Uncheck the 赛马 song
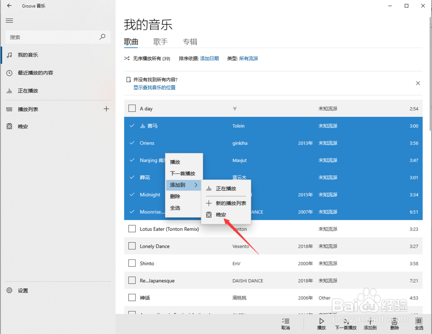This screenshot has width=432, height=334. [x=132, y=126]
